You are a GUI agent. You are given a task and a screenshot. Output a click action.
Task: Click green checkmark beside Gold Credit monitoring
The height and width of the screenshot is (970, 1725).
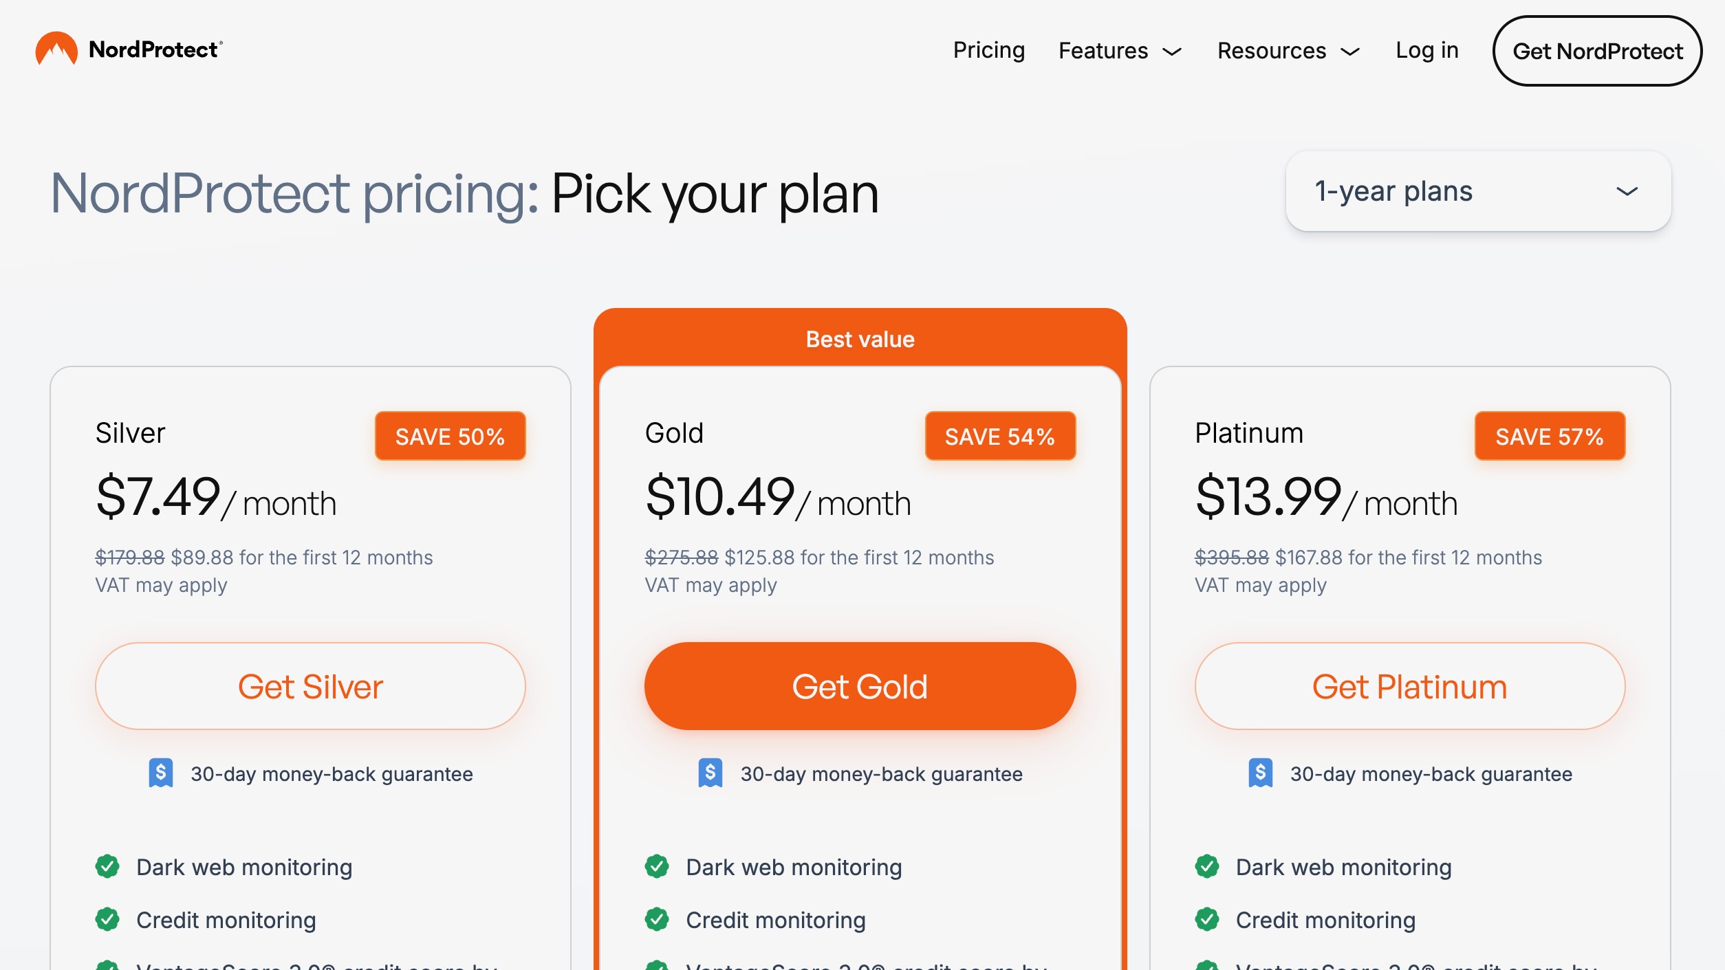tap(657, 920)
